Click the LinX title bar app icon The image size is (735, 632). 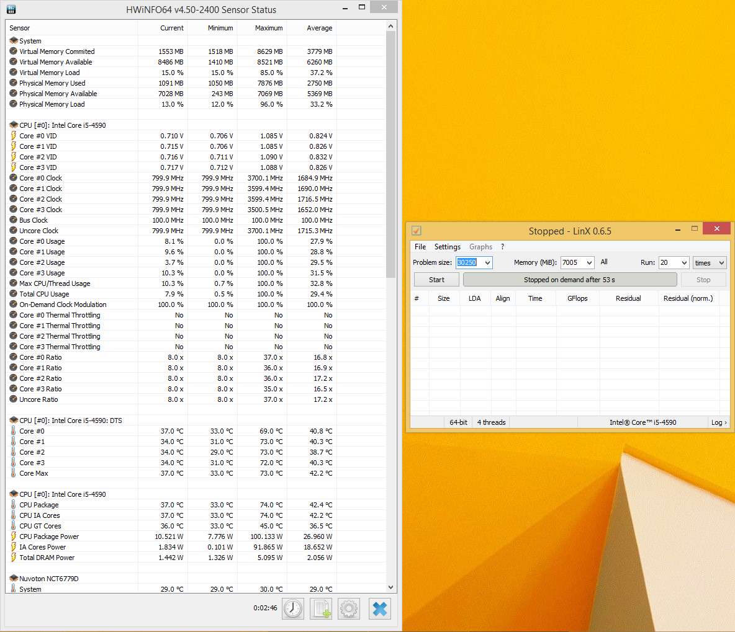click(417, 231)
